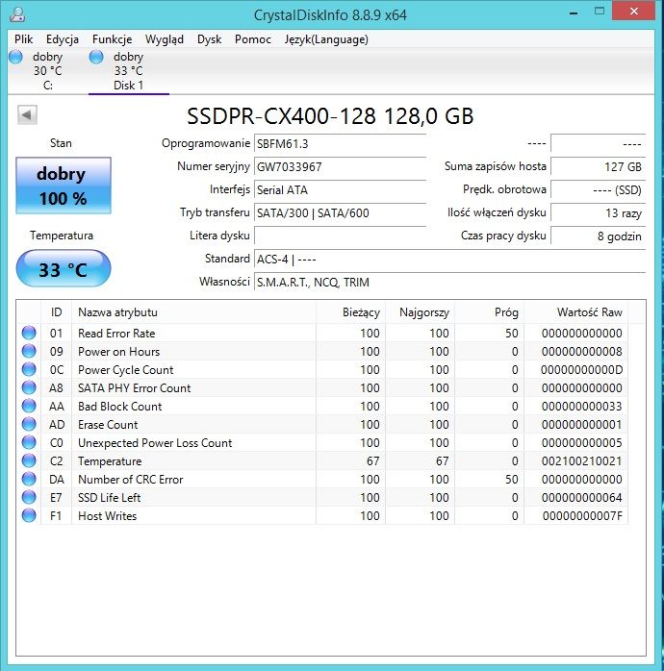The width and height of the screenshot is (664, 671).
Task: Open the Język(Language) menu
Action: 326,39
